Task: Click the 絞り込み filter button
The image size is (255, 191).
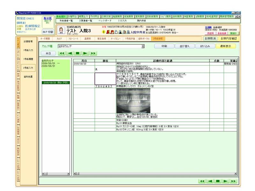Action: pyautogui.click(x=206, y=46)
